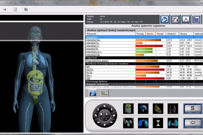The height and width of the screenshot is (135, 203).
Task: Show the heart organ view
Action: point(158,108)
